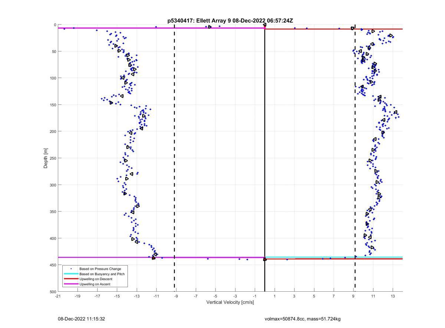Click positive x-axis tick label '3'

pos(294,296)
